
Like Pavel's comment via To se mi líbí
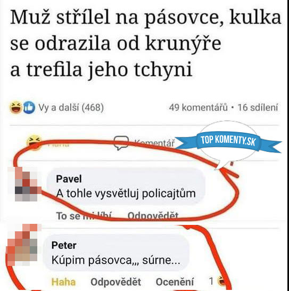click(84, 216)
